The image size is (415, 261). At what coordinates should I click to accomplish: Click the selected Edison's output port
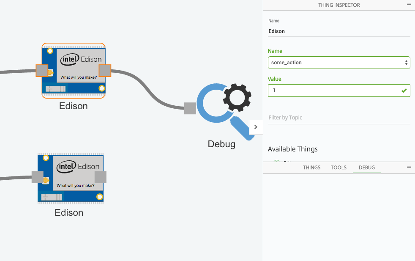point(105,71)
